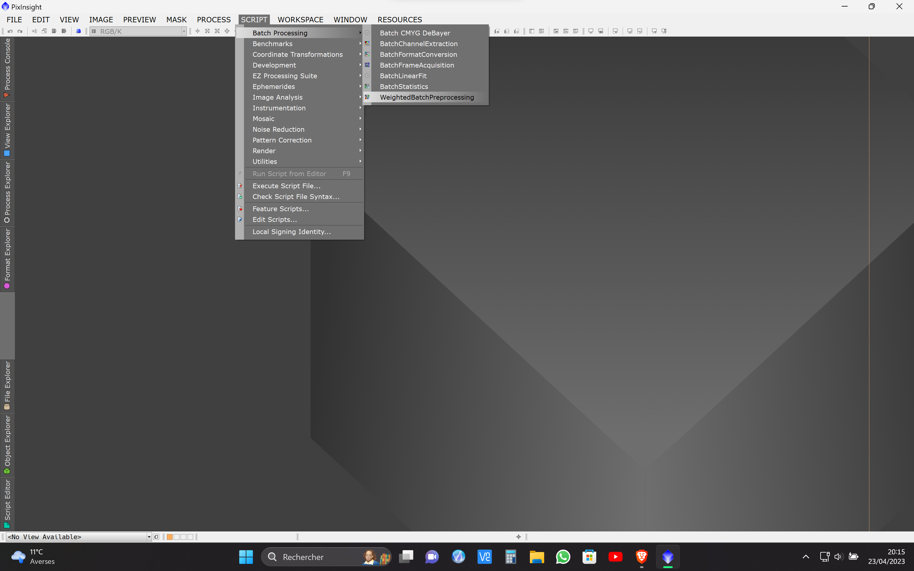Click the undo arrow icon

pyautogui.click(x=10, y=31)
